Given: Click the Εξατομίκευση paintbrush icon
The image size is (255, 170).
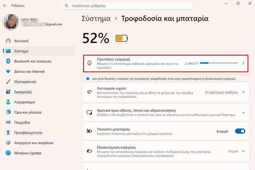Looking at the screenshot, I should coord(8,82).
